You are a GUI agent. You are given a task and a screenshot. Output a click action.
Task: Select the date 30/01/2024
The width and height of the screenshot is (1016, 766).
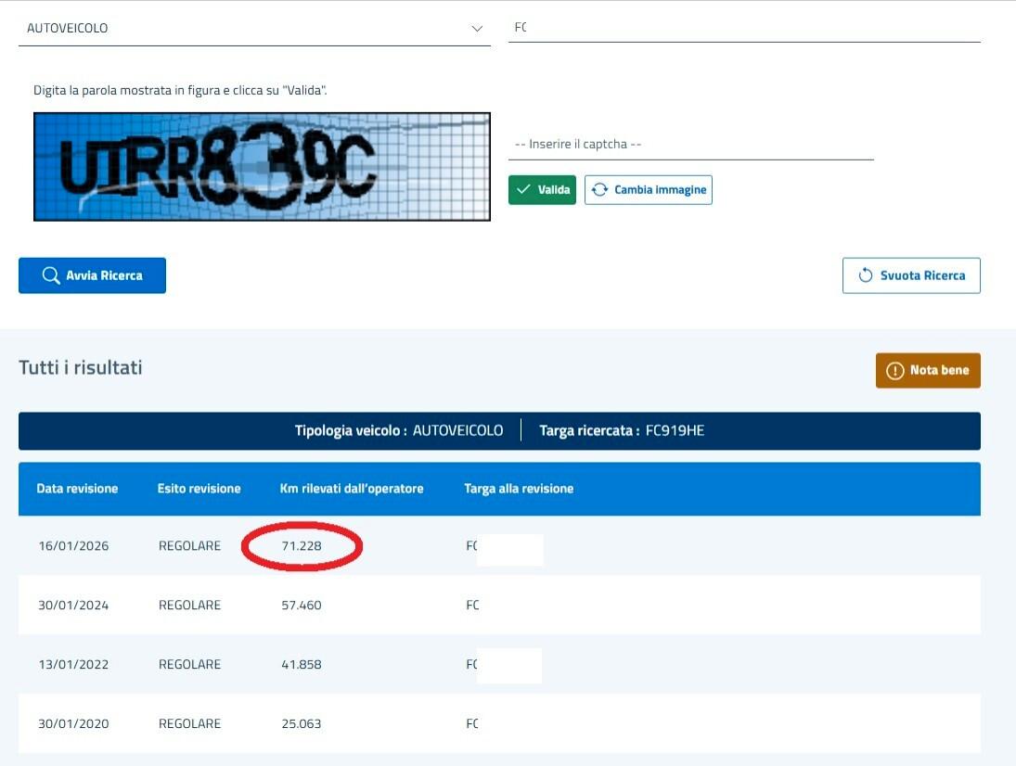pyautogui.click(x=73, y=606)
